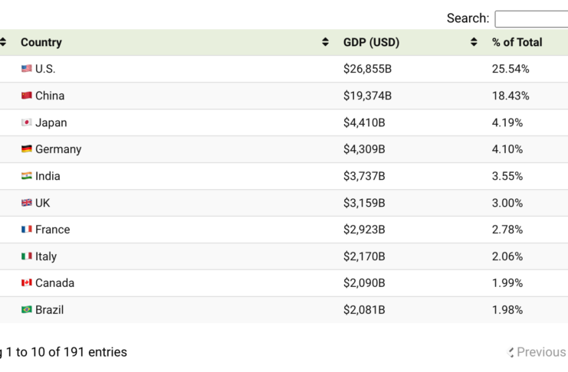This screenshot has height=372, width=568.
Task: Sort by the leftmost column arrows
Action: [x=3, y=42]
